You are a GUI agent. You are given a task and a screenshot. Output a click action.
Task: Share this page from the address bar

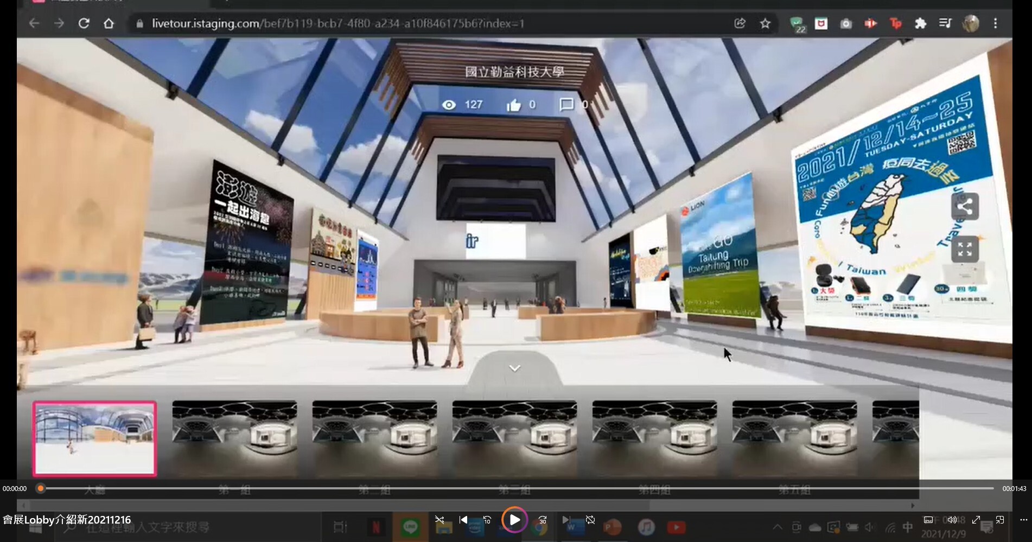pyautogui.click(x=740, y=23)
